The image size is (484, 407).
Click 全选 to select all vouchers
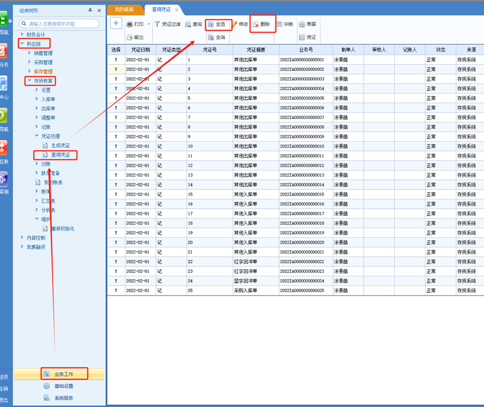coord(217,24)
